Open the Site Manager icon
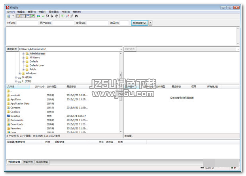 8,16
